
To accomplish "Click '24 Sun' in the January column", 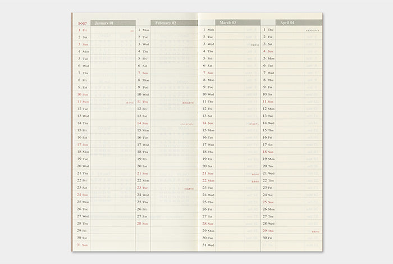I will click(x=83, y=195).
